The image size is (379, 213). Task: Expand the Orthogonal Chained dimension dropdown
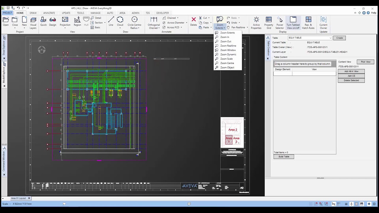click(x=159, y=28)
